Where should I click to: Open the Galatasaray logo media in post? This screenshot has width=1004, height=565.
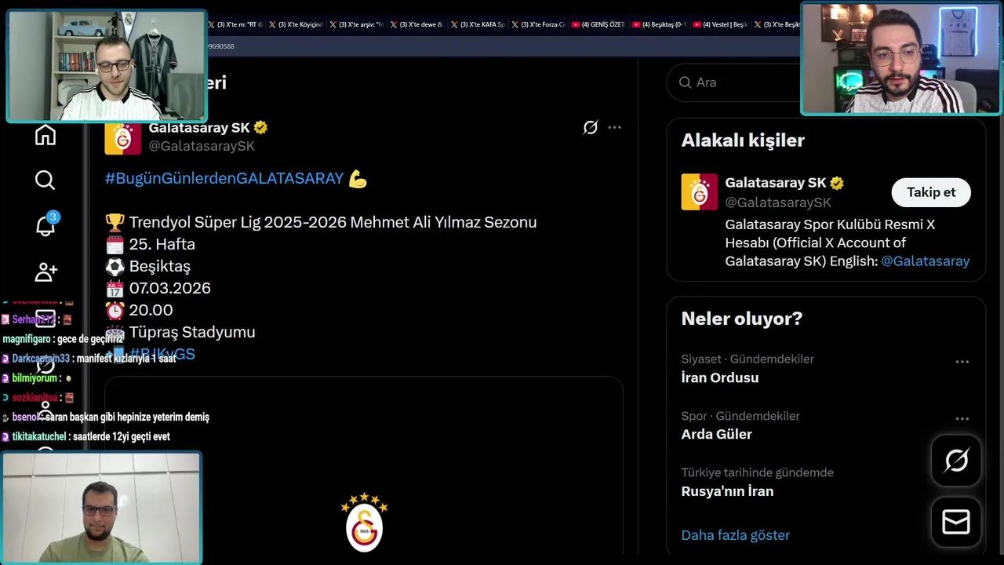click(x=364, y=466)
